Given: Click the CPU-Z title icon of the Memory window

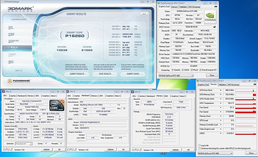Looking at the screenshot, I should (133, 92).
